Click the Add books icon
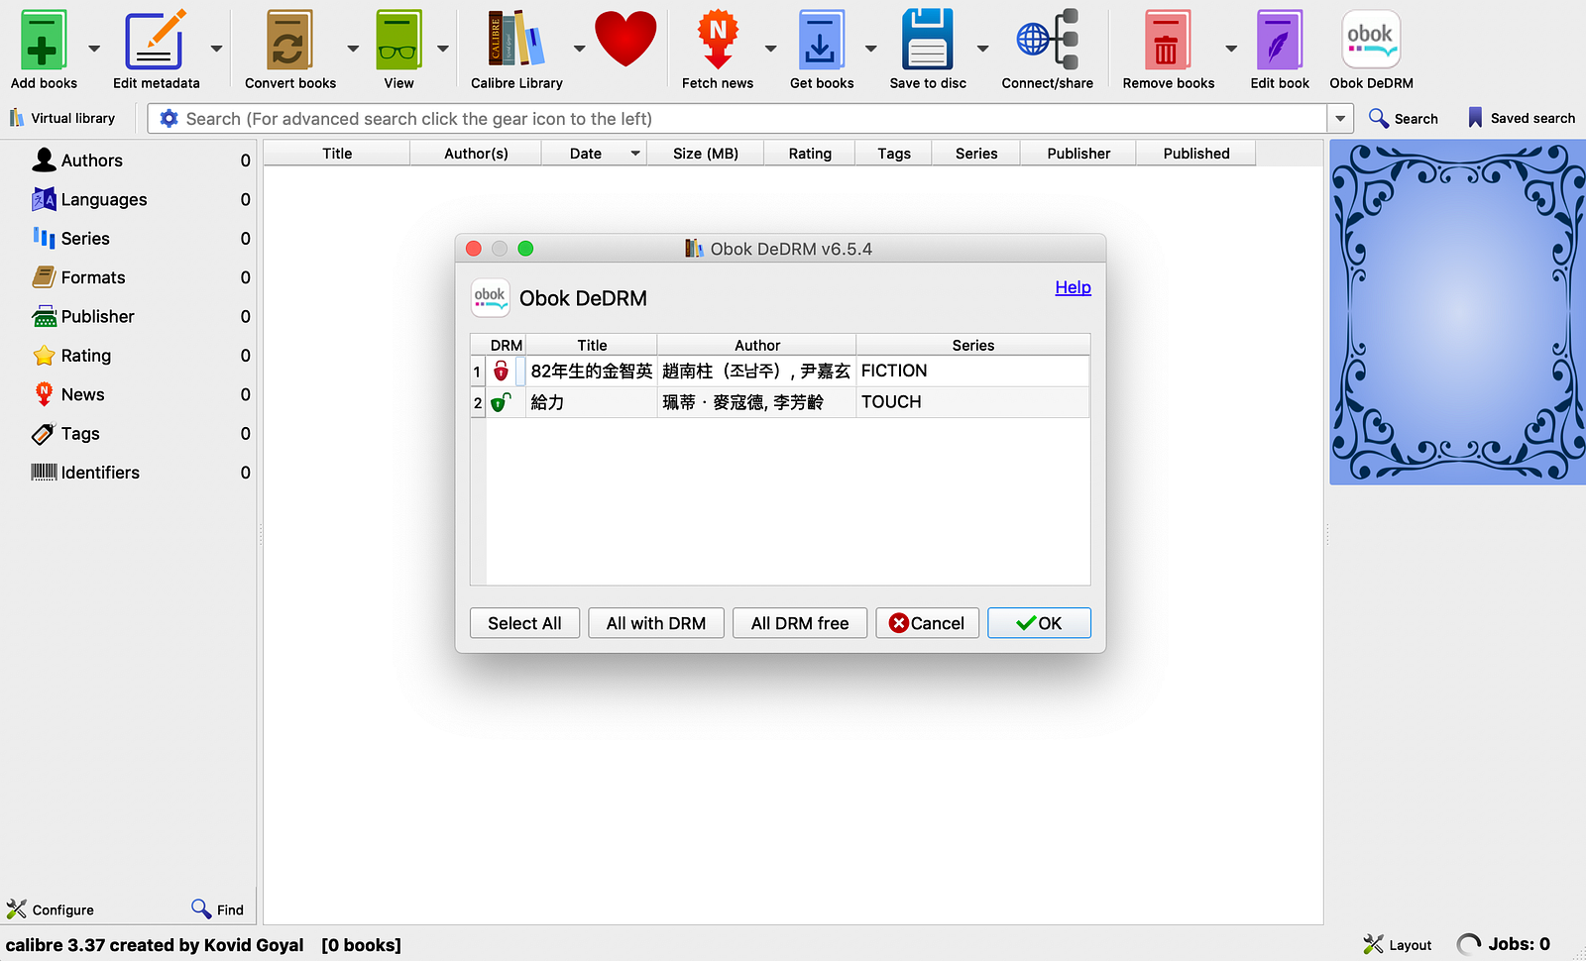The height and width of the screenshot is (961, 1586). (44, 41)
